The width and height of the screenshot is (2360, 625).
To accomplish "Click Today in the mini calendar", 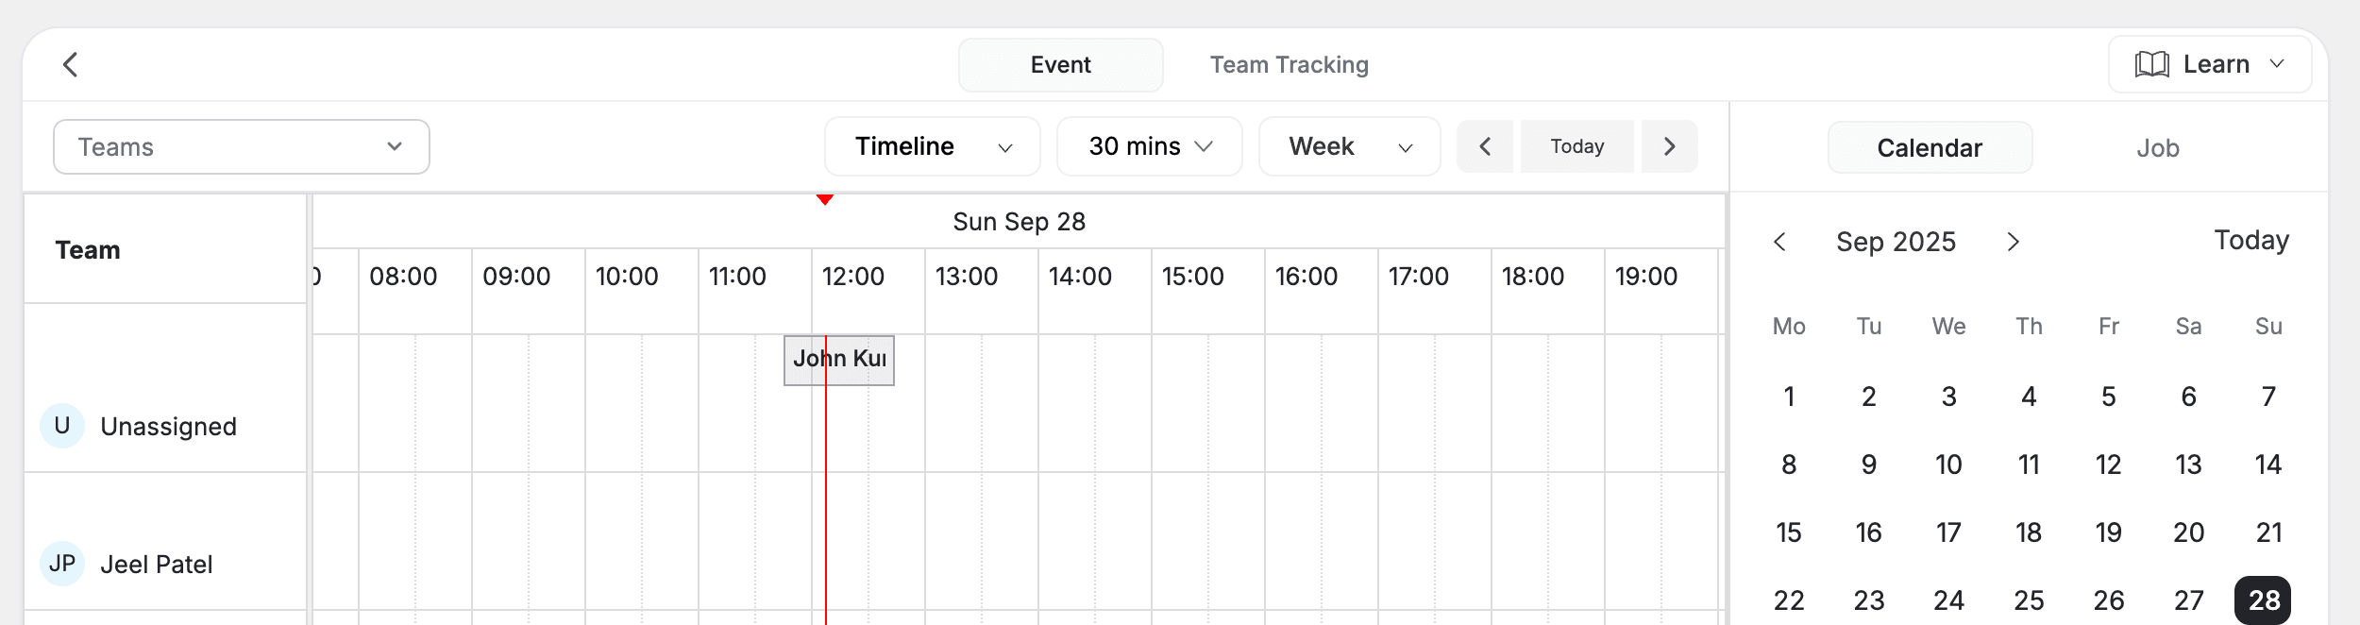I will 2252,240.
